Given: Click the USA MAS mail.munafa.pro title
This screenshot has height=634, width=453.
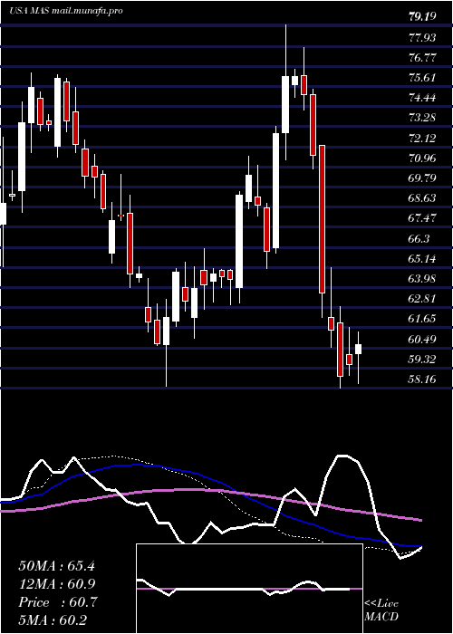Looking at the screenshot, I should pos(66,11).
